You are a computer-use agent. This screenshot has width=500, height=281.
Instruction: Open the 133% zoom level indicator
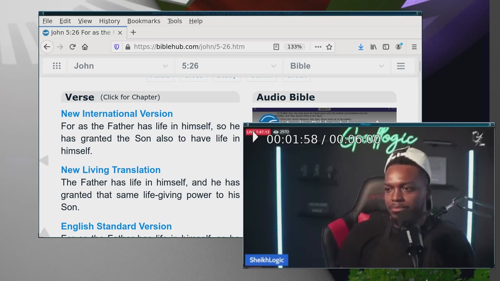click(295, 47)
